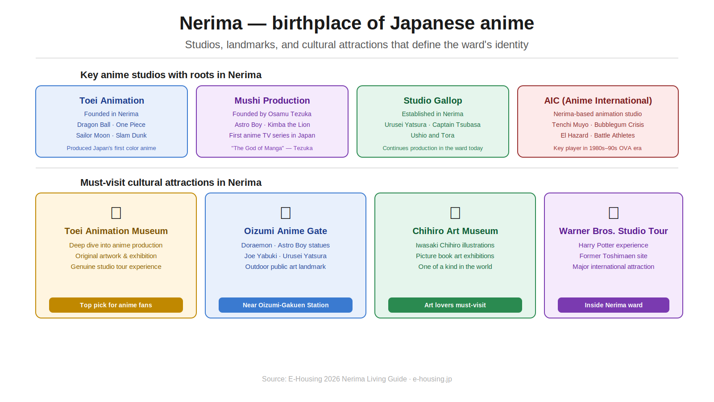Click 'Established in Nerima' text
Viewport: 714px width, 402px height.
(x=433, y=114)
